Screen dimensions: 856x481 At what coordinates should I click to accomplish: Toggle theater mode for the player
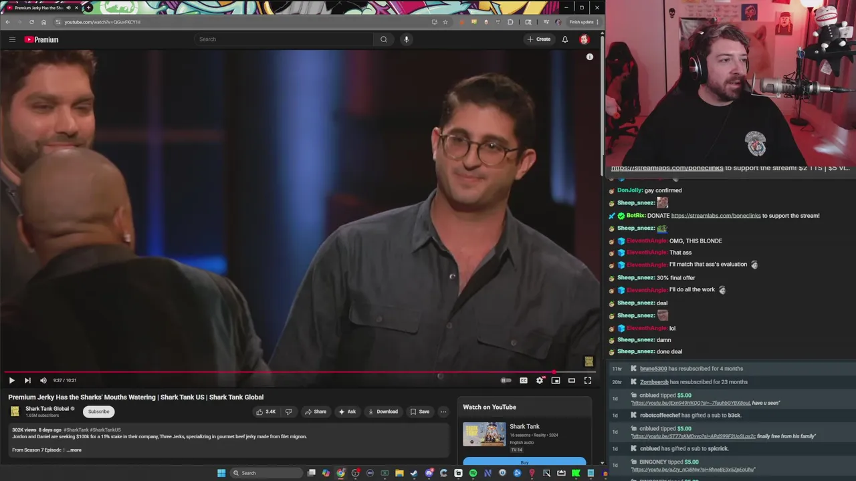(572, 380)
